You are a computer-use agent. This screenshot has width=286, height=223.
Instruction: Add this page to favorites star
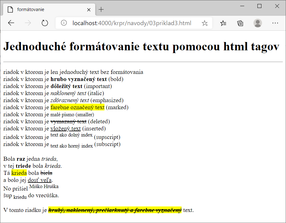pos(205,23)
